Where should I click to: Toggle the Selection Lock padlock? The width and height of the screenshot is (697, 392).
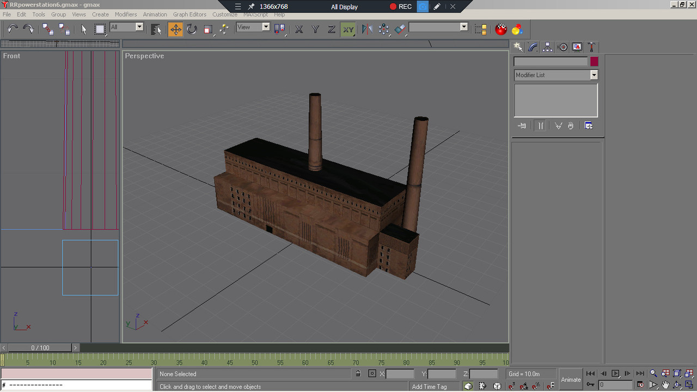click(358, 373)
